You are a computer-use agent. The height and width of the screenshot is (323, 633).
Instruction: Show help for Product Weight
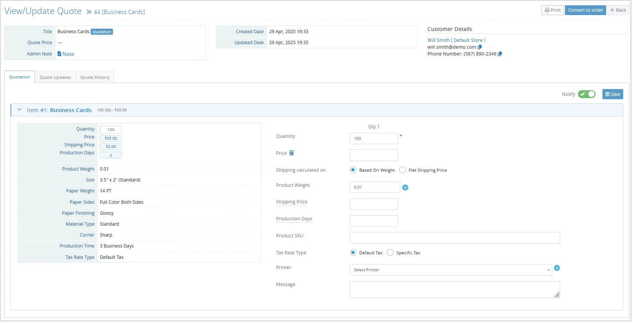405,188
